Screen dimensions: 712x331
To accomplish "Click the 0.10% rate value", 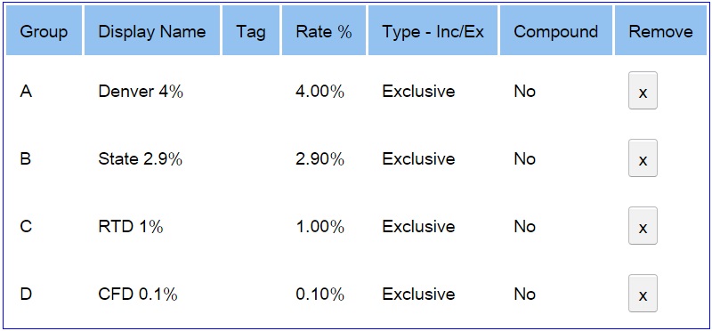I will (x=320, y=295).
